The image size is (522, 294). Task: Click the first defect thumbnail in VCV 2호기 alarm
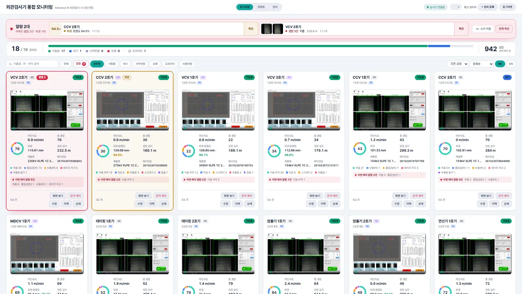click(266, 29)
